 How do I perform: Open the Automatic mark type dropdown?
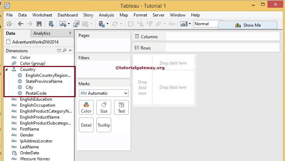103,93
